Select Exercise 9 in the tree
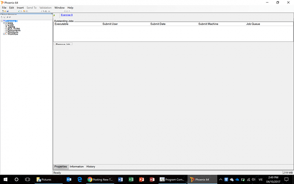294x184 pixels. click(x=11, y=21)
